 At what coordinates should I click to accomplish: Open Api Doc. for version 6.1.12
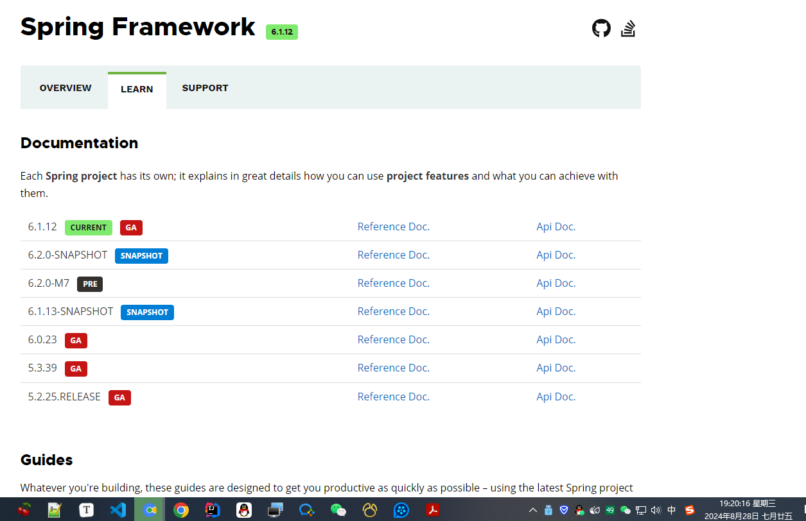(556, 226)
